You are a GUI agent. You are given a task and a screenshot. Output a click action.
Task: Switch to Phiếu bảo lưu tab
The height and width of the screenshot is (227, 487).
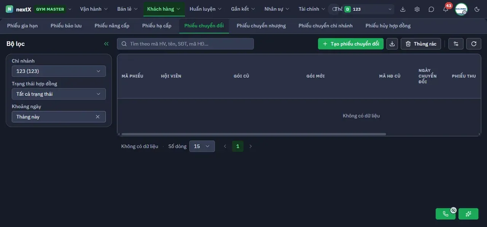[x=66, y=26]
